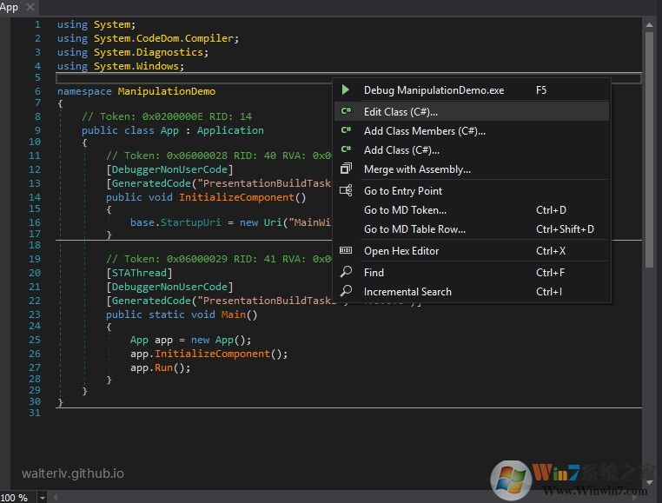Click the C# icon beside Add Class Members
This screenshot has height=503, width=662.
346,131
